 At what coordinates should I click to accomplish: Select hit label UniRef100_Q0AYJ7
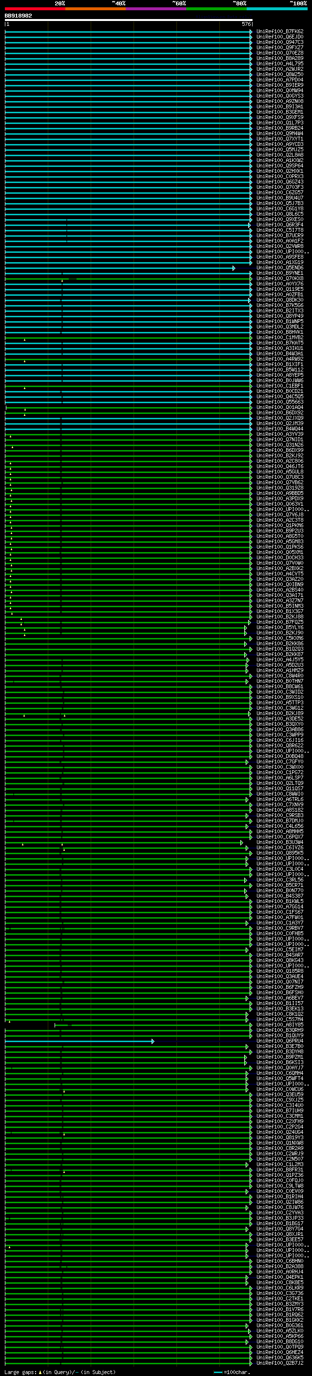click(279, 1067)
